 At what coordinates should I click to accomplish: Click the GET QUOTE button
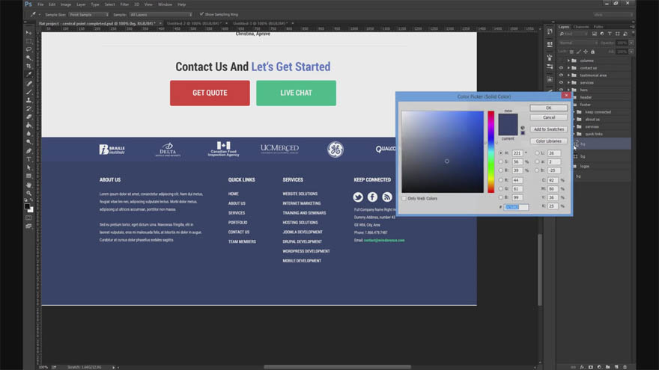[210, 93]
